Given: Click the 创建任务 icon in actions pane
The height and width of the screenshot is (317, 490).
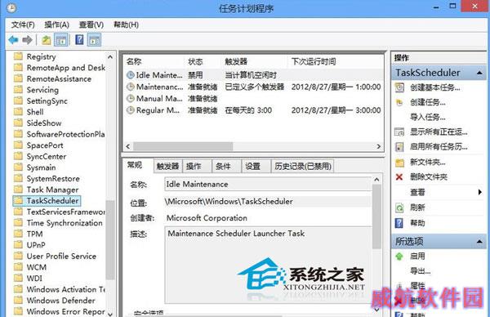Looking at the screenshot, I should pos(399,102).
